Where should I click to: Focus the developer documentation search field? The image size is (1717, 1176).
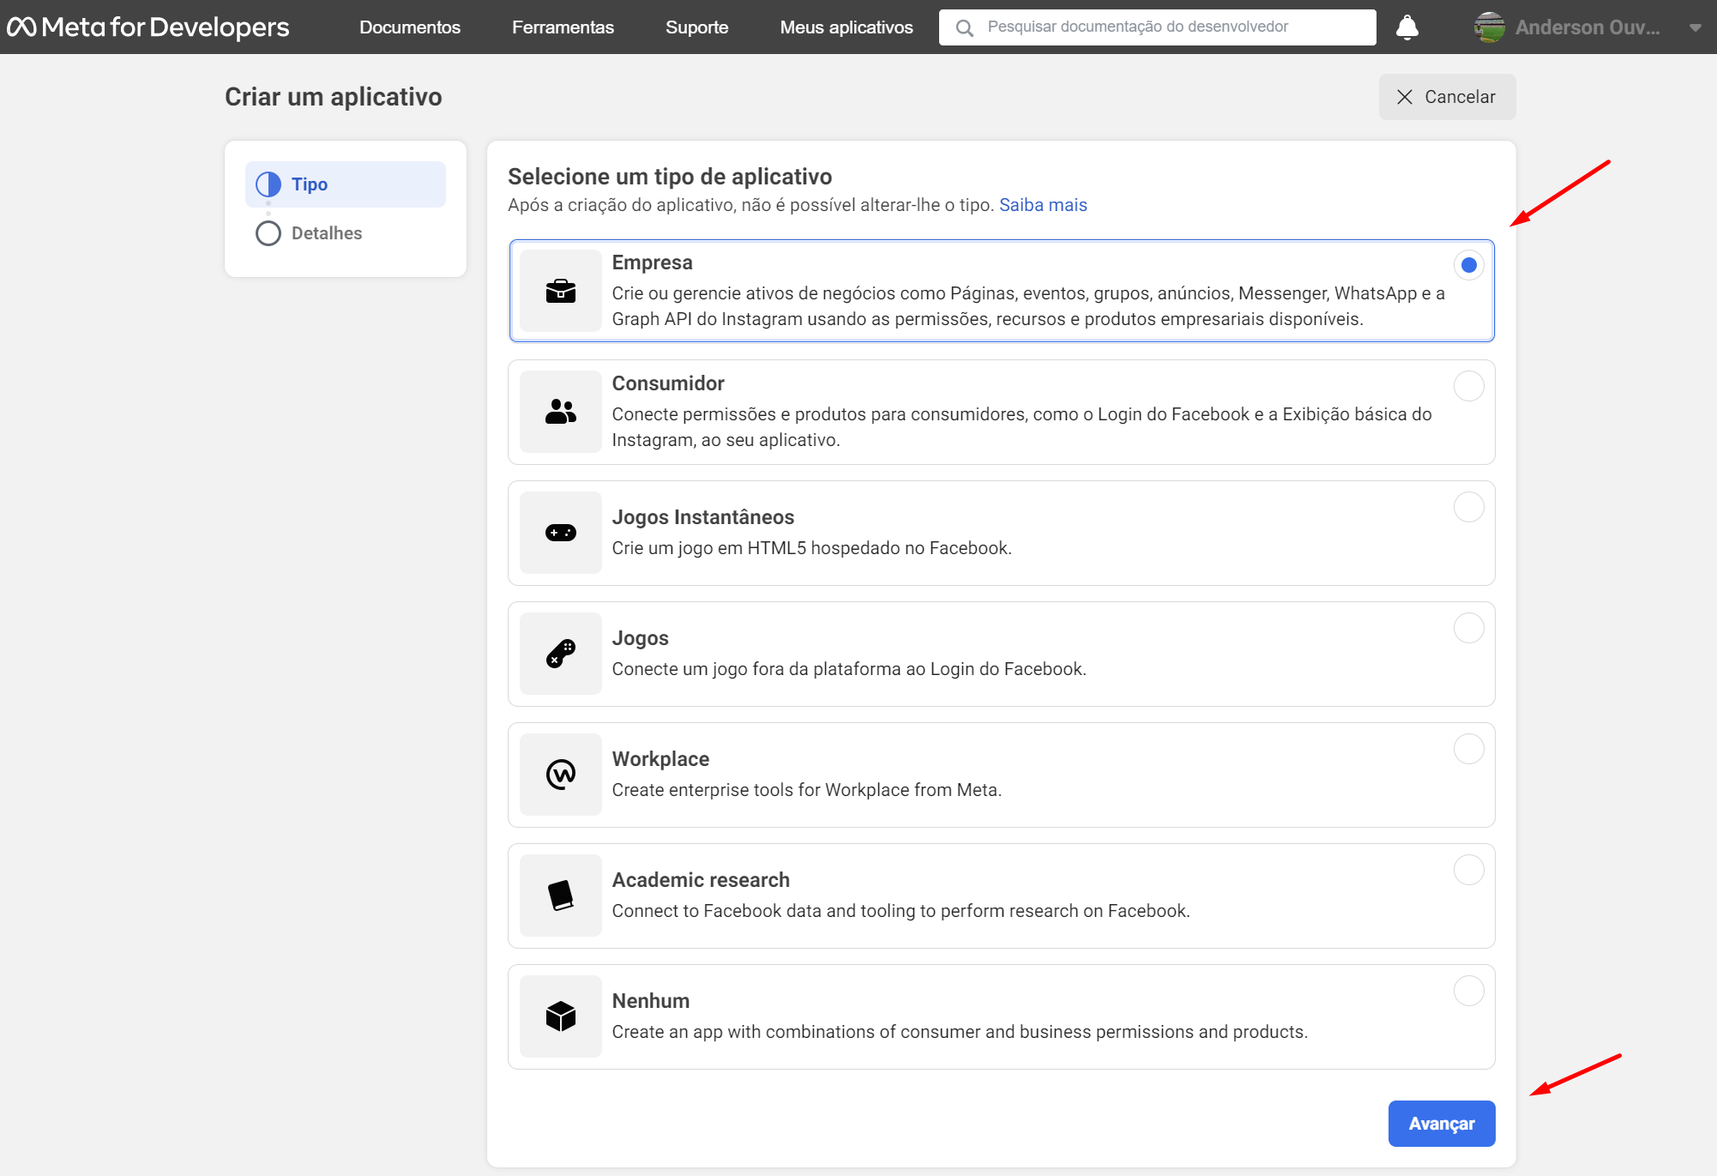point(1158,27)
